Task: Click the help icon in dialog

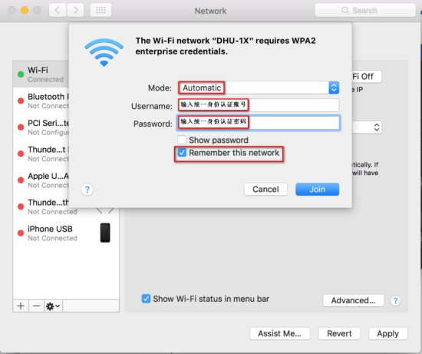Action: click(87, 190)
